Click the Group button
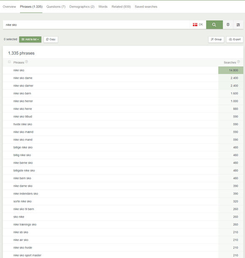This screenshot has height=258, width=245. pyautogui.click(x=216, y=40)
